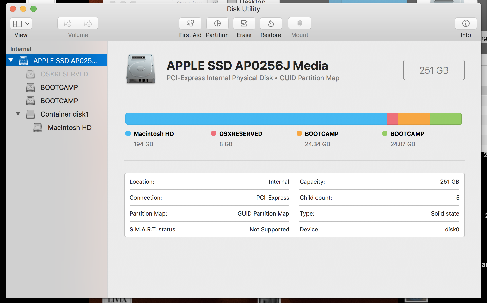Screen dimensions: 487x303
Task: Open the Info panel
Action: tap(465, 23)
